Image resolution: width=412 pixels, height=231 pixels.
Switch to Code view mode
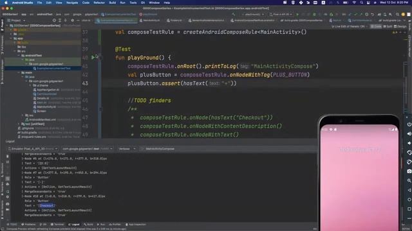point(376,26)
